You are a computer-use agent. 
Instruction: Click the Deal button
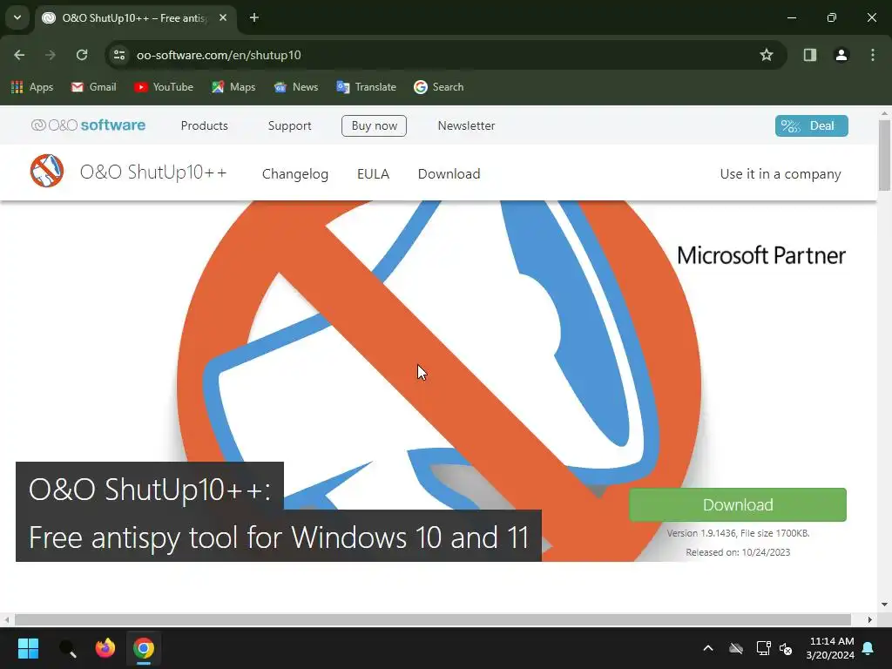tap(811, 125)
